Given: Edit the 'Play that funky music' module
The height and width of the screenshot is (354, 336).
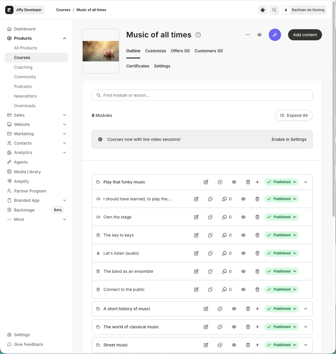Looking at the screenshot, I should (x=206, y=182).
